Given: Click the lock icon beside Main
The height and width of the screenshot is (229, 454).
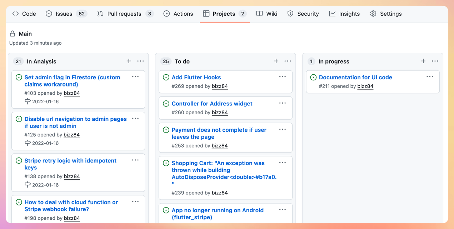Looking at the screenshot, I should pos(13,34).
